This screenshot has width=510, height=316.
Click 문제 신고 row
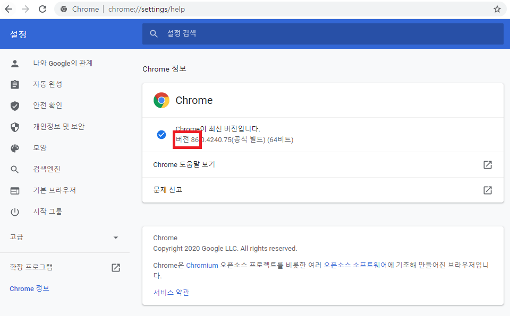click(x=322, y=190)
